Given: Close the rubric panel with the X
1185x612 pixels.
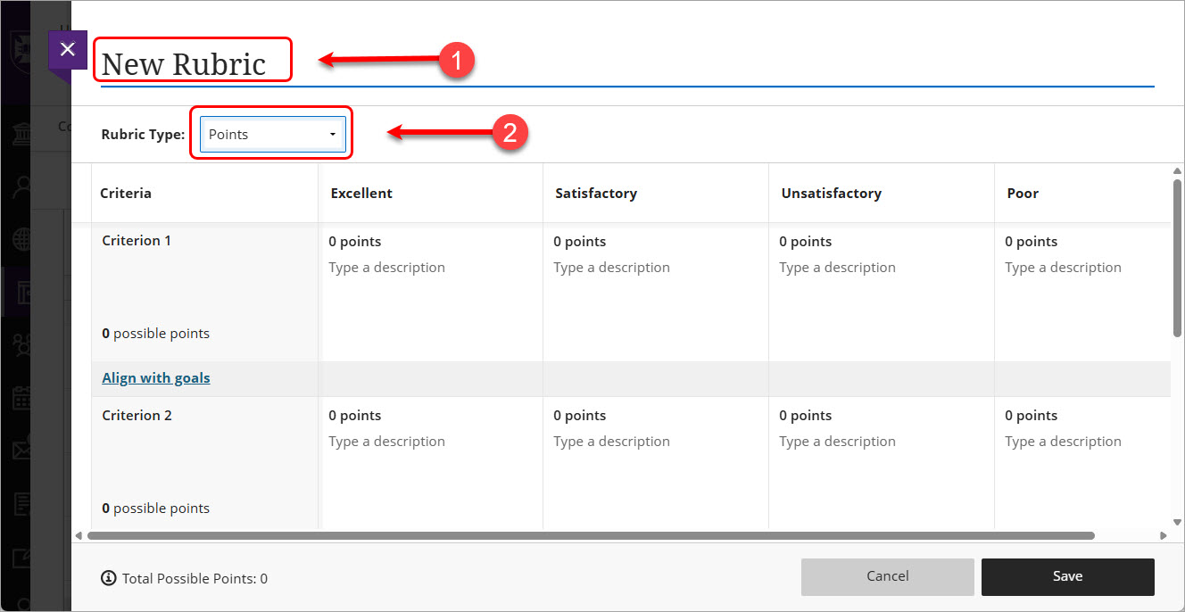Looking at the screenshot, I should (x=67, y=49).
